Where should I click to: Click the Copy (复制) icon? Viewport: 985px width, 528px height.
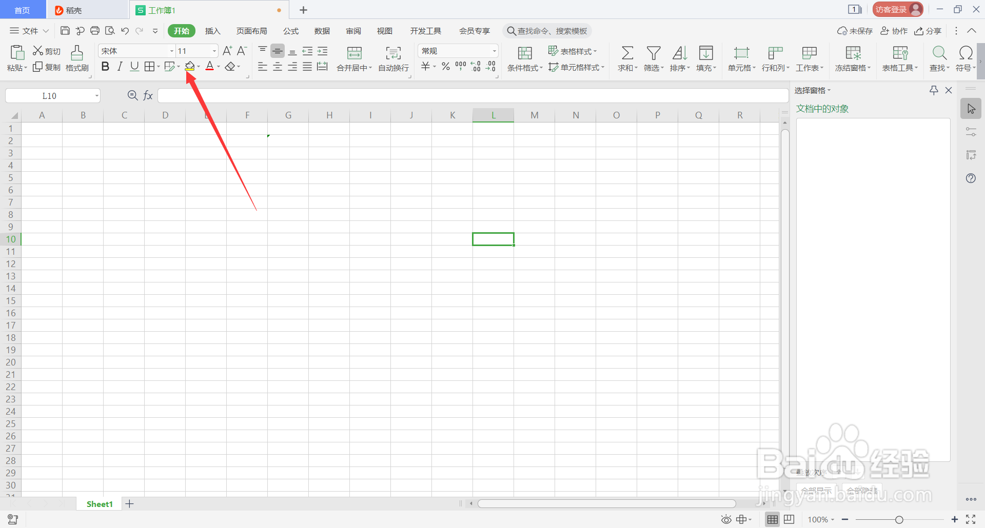37,67
